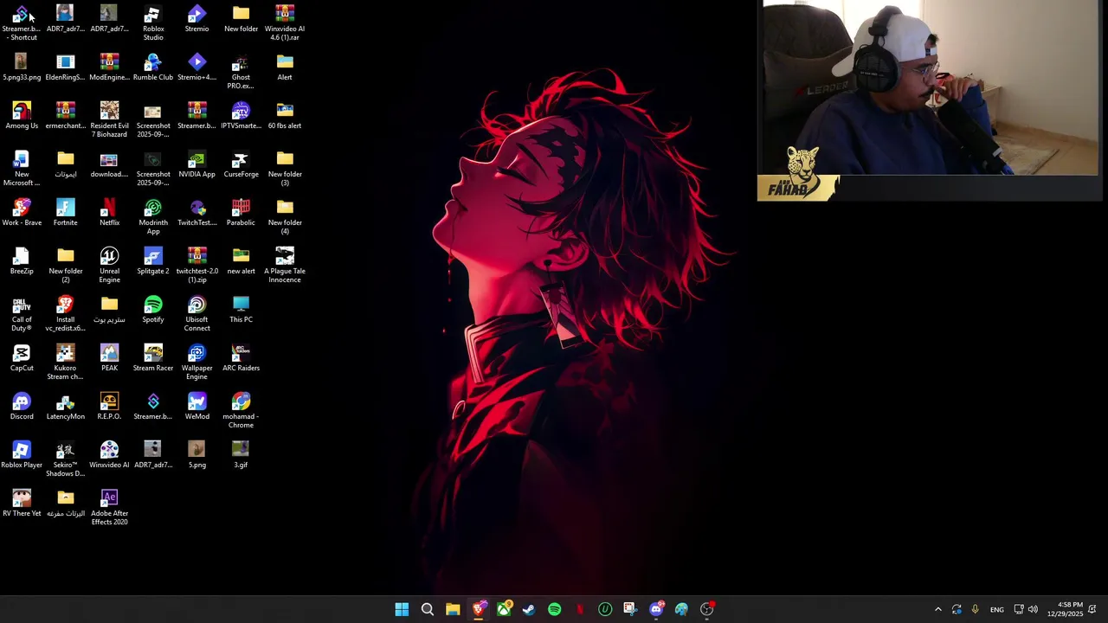Open the 60 fbs alert folder

[285, 116]
